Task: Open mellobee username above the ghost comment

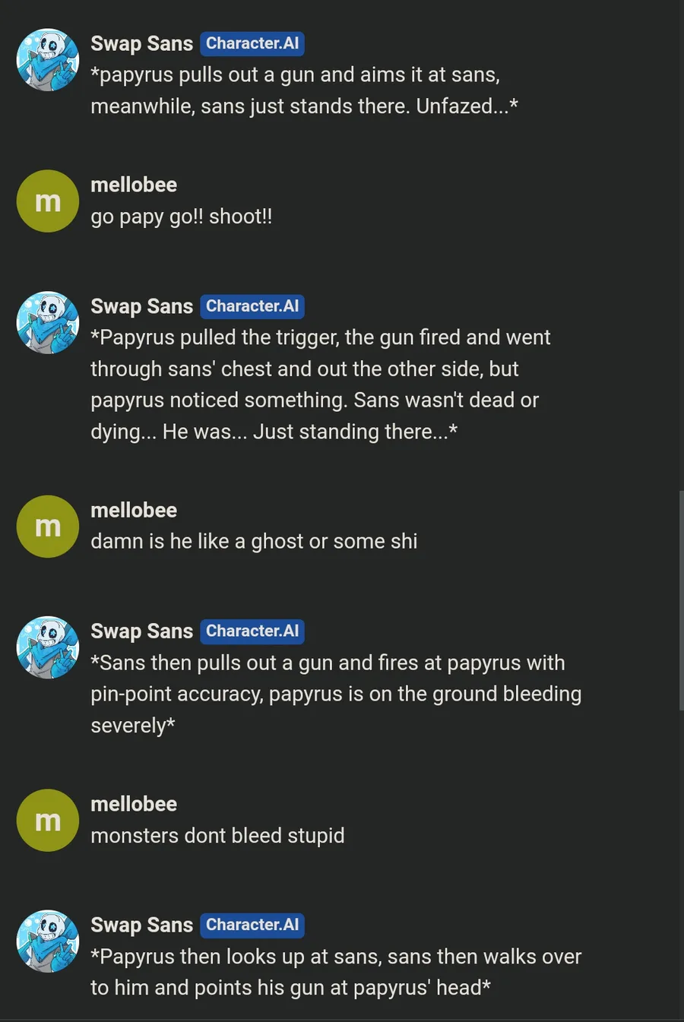Action: coord(134,511)
